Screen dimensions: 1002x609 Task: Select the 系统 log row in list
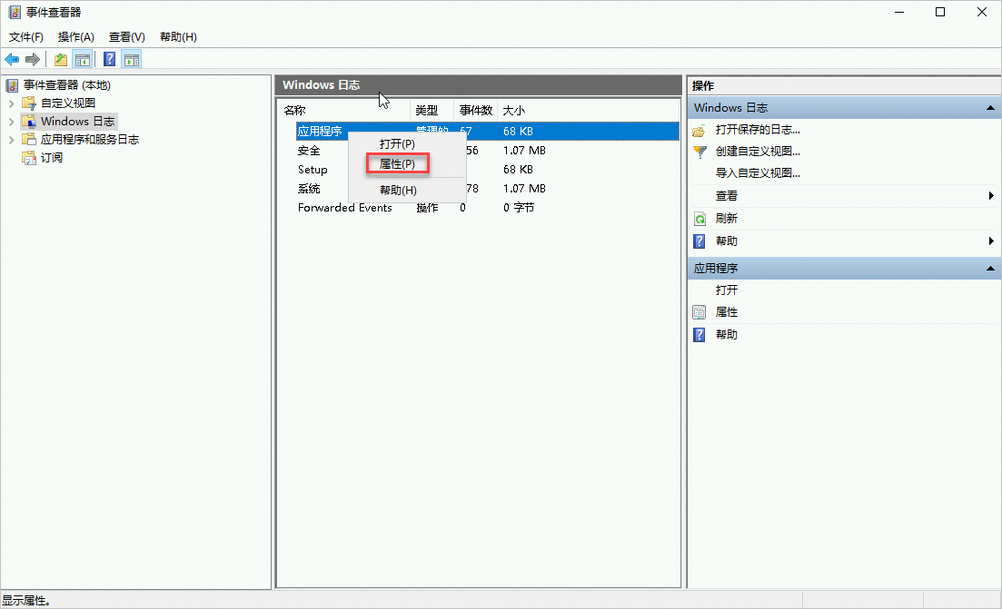click(309, 189)
